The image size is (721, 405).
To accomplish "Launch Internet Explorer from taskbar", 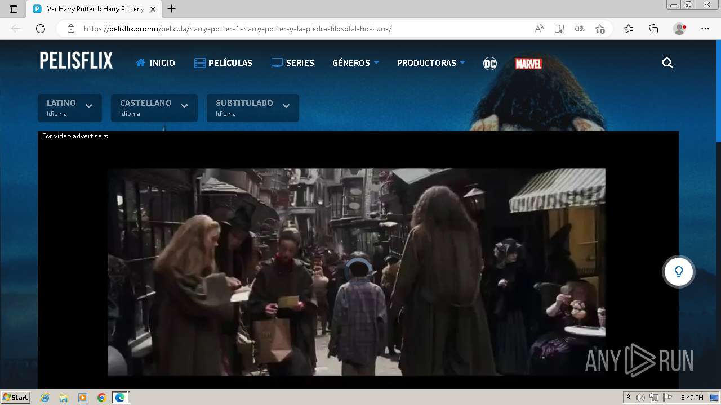I will pos(45,398).
